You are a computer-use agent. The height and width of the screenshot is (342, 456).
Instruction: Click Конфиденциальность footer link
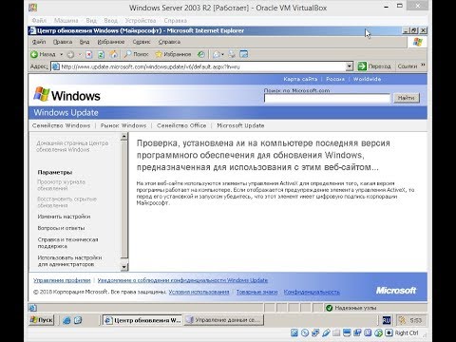coord(312,292)
